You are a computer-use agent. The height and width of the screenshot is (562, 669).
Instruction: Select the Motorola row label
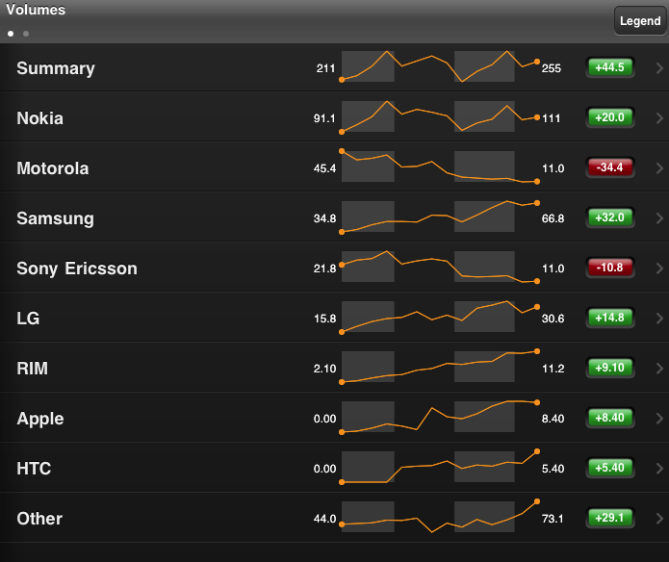coord(53,168)
